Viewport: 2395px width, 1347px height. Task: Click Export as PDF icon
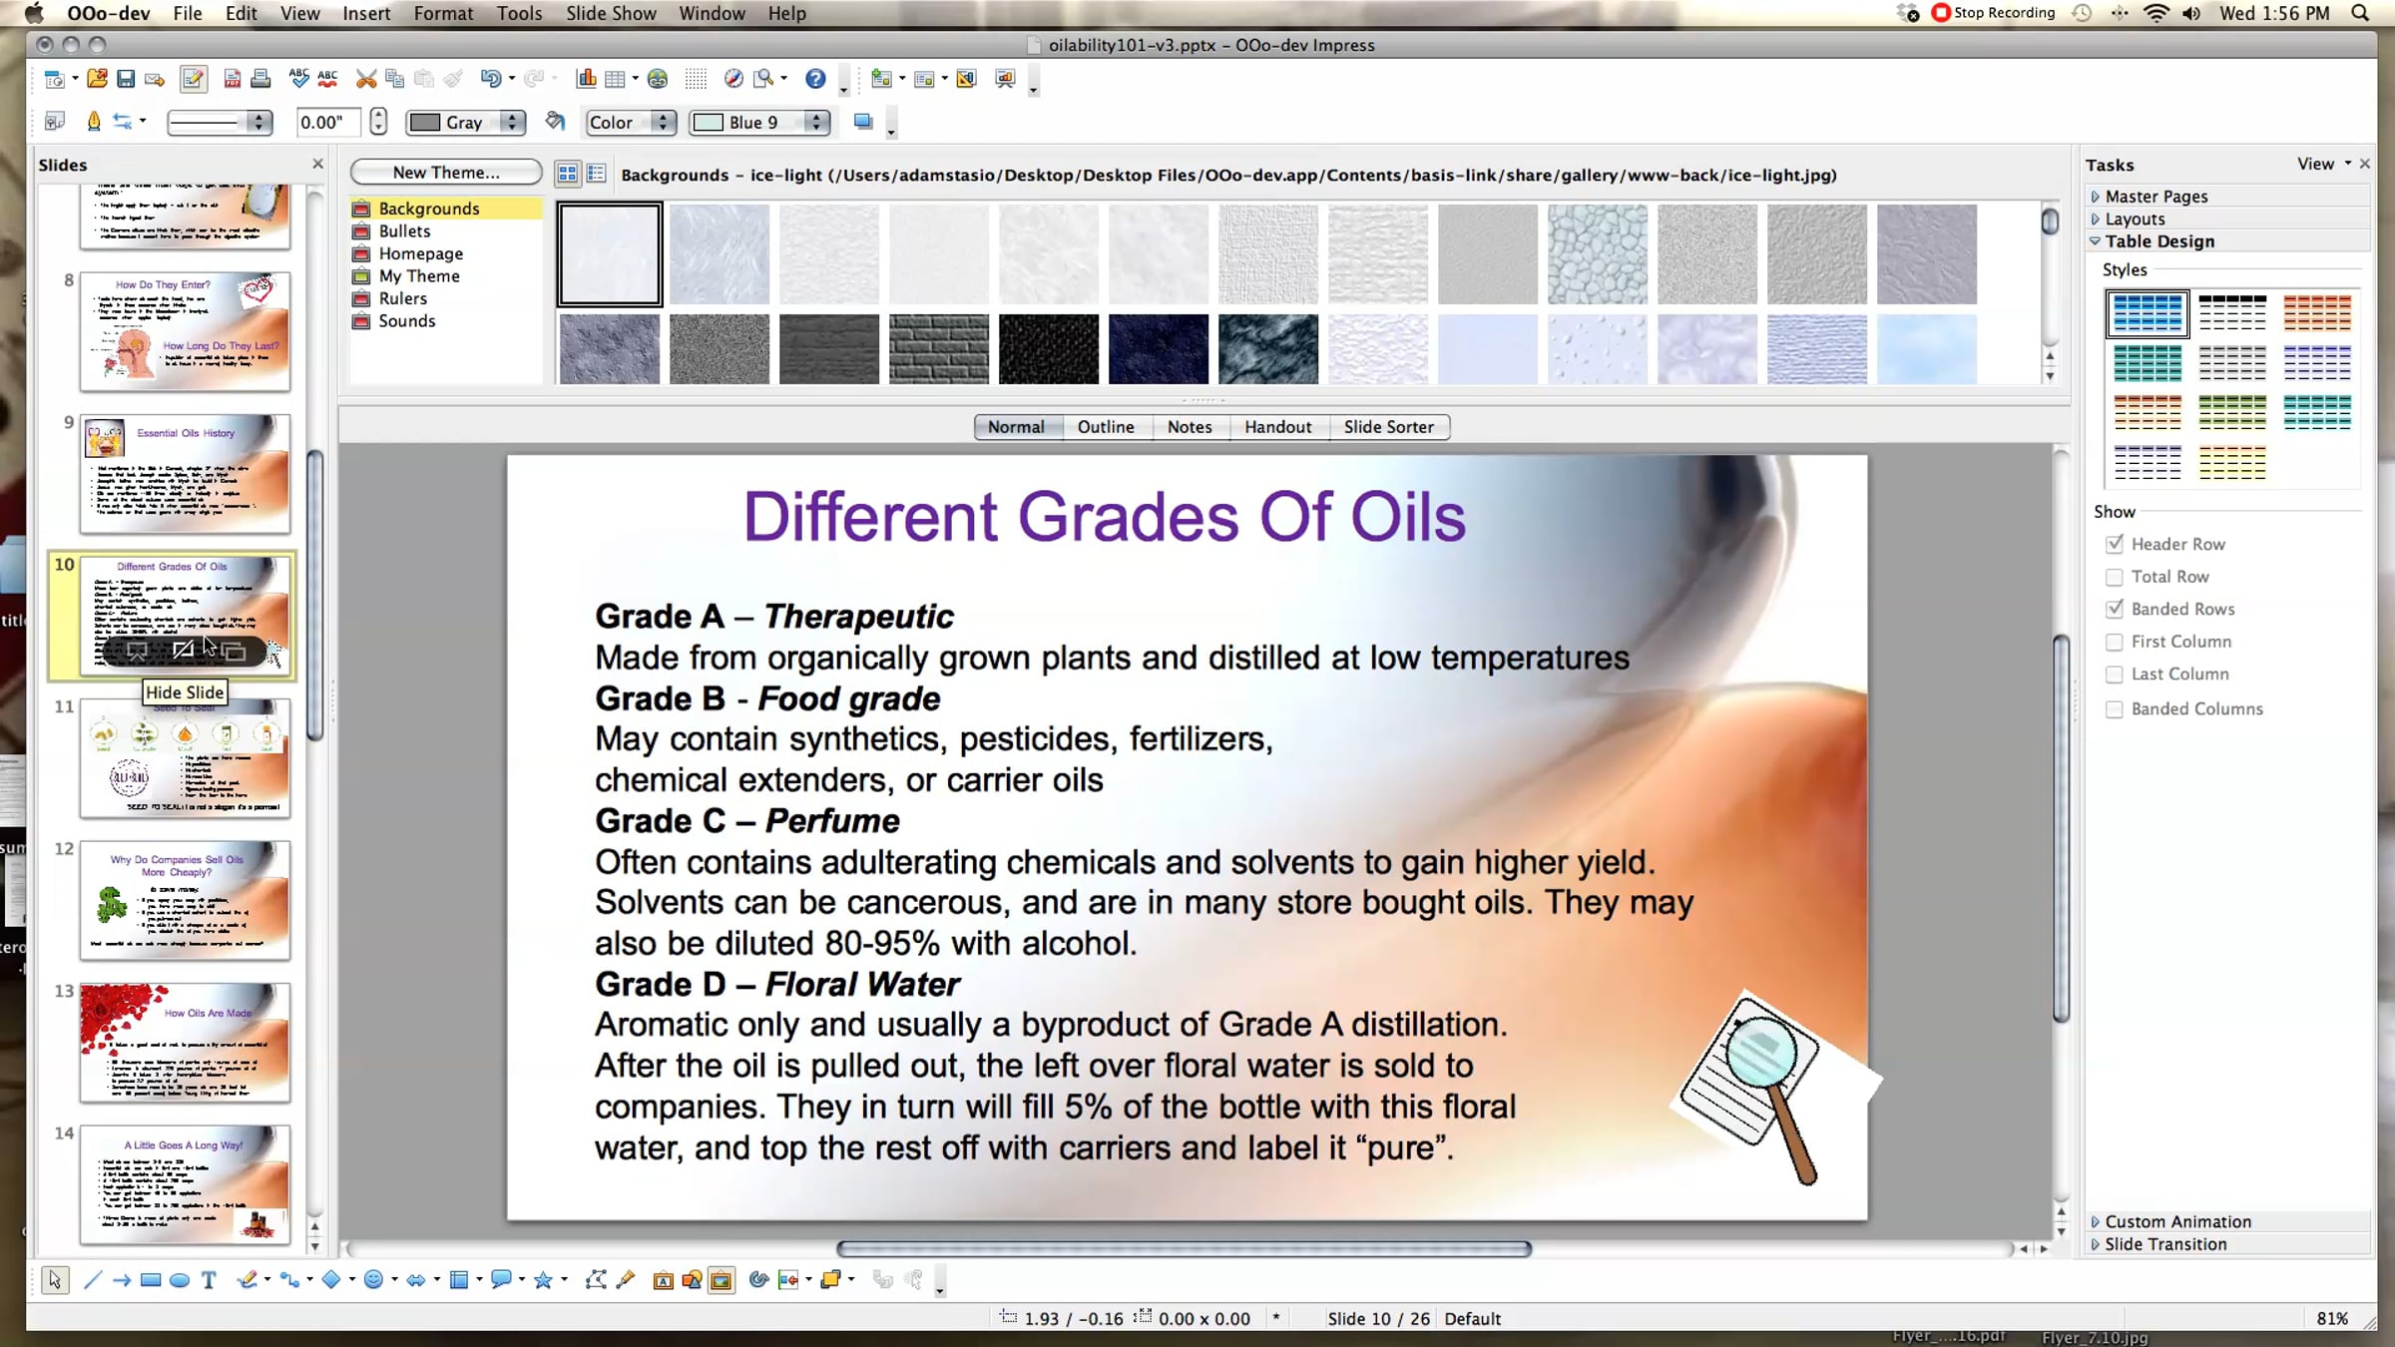coord(232,79)
